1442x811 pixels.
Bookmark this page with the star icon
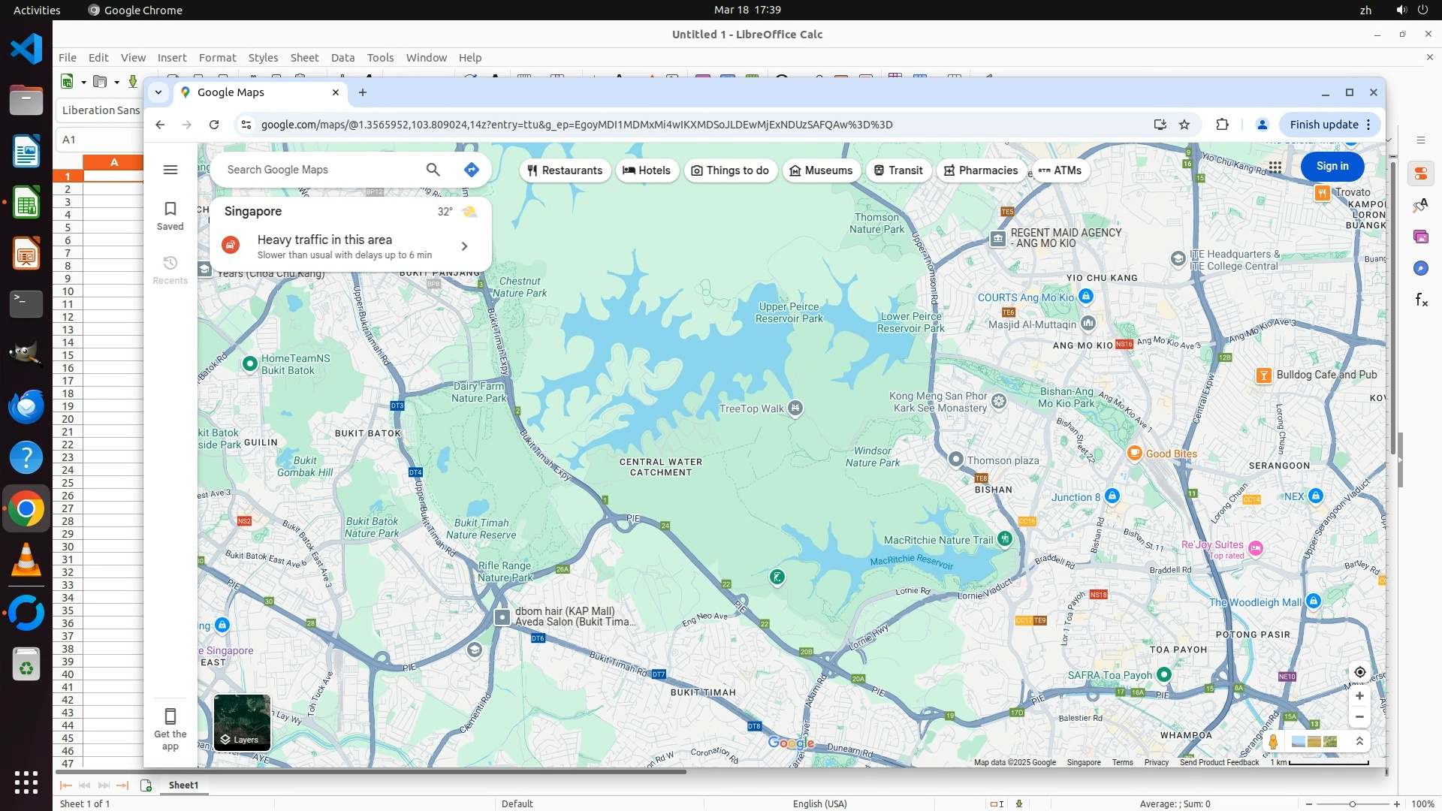(1184, 125)
